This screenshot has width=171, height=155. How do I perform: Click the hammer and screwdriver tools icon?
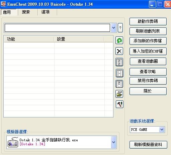coord(119,104)
